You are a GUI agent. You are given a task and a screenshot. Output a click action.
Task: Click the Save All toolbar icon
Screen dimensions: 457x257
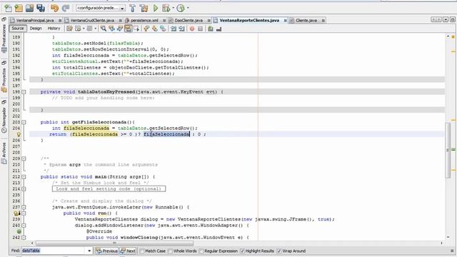[x=41, y=8]
